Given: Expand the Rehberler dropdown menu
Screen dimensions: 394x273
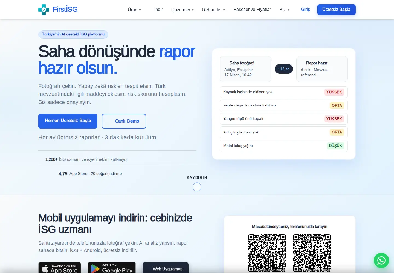Looking at the screenshot, I should pos(214,10).
